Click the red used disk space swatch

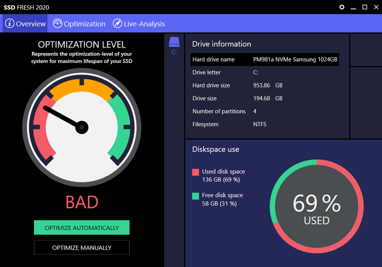[196, 172]
